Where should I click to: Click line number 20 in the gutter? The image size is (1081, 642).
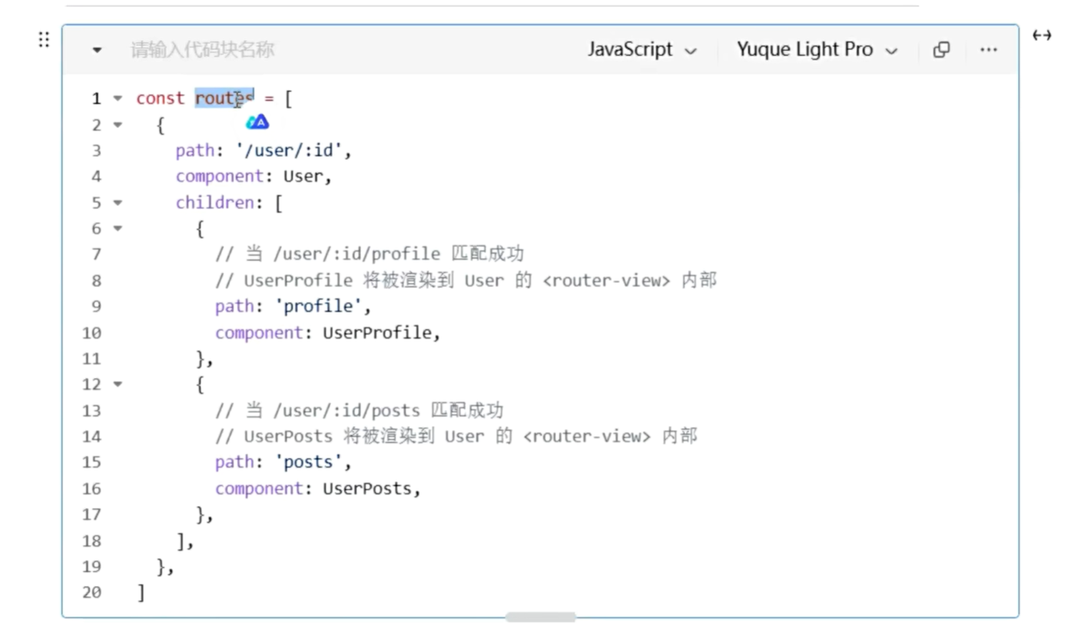(91, 592)
